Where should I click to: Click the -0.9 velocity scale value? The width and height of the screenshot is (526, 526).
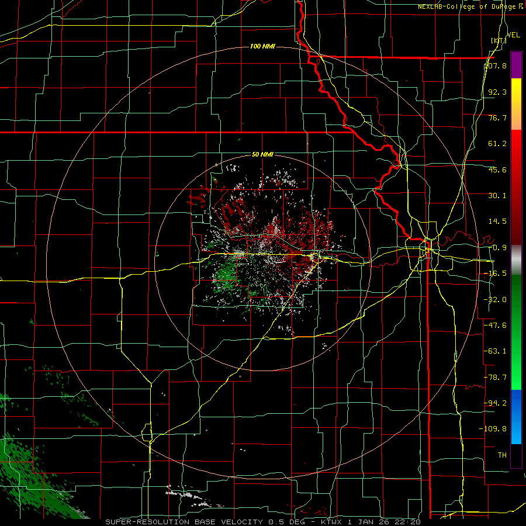pyautogui.click(x=497, y=248)
